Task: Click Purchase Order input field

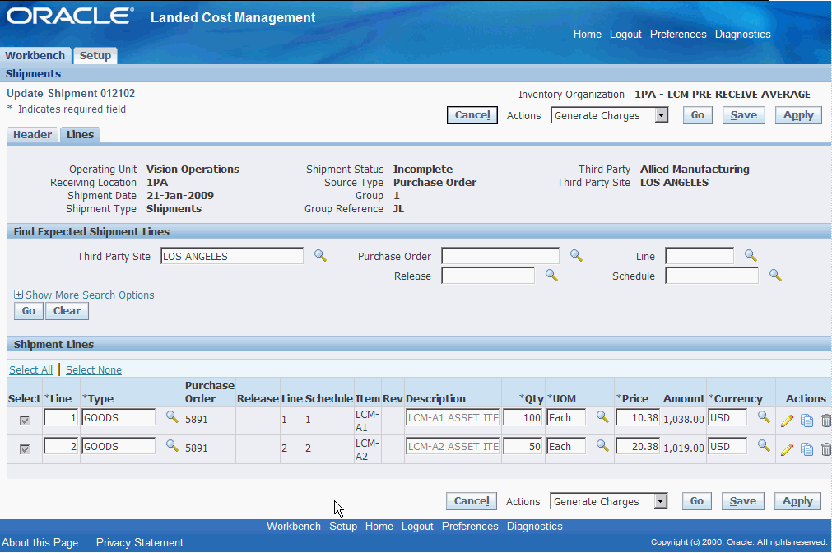Action: pyautogui.click(x=500, y=256)
